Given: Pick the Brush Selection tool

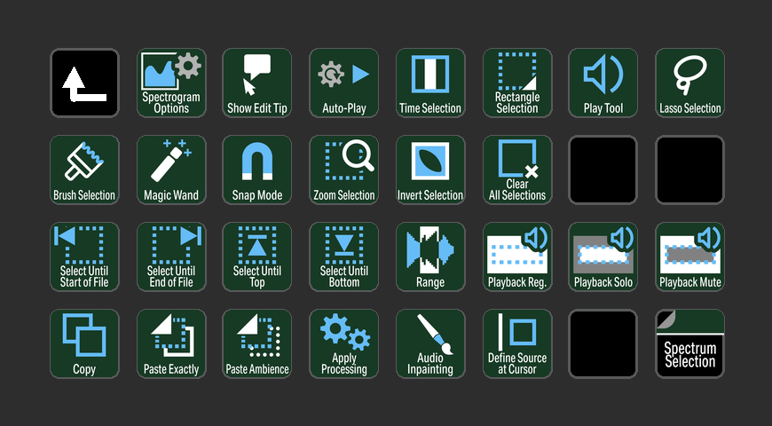Looking at the screenshot, I should (x=84, y=170).
